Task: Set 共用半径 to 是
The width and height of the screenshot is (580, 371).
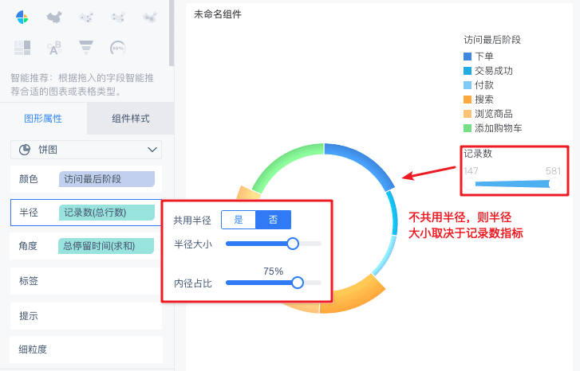Action: [x=239, y=220]
